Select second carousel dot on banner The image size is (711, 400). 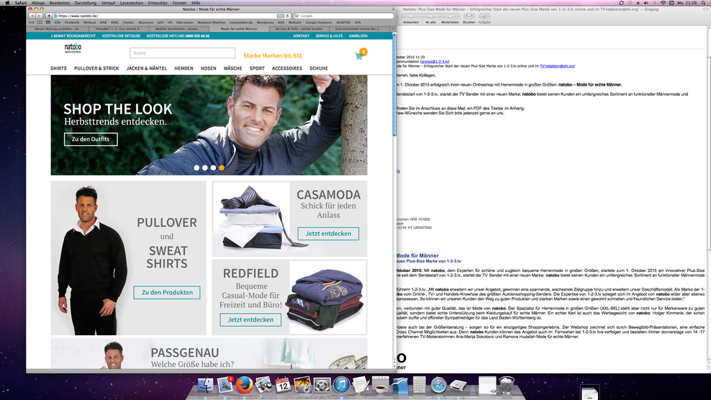click(205, 168)
